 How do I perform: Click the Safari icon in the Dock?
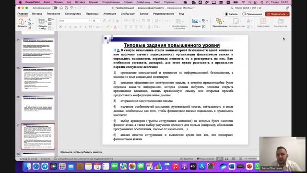tap(36, 166)
